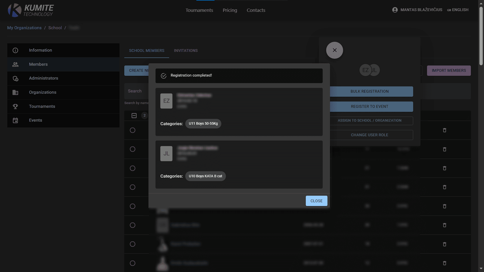Screen dimensions: 484x272
Task: Delete the first member using the trash icon
Action: pos(444,130)
